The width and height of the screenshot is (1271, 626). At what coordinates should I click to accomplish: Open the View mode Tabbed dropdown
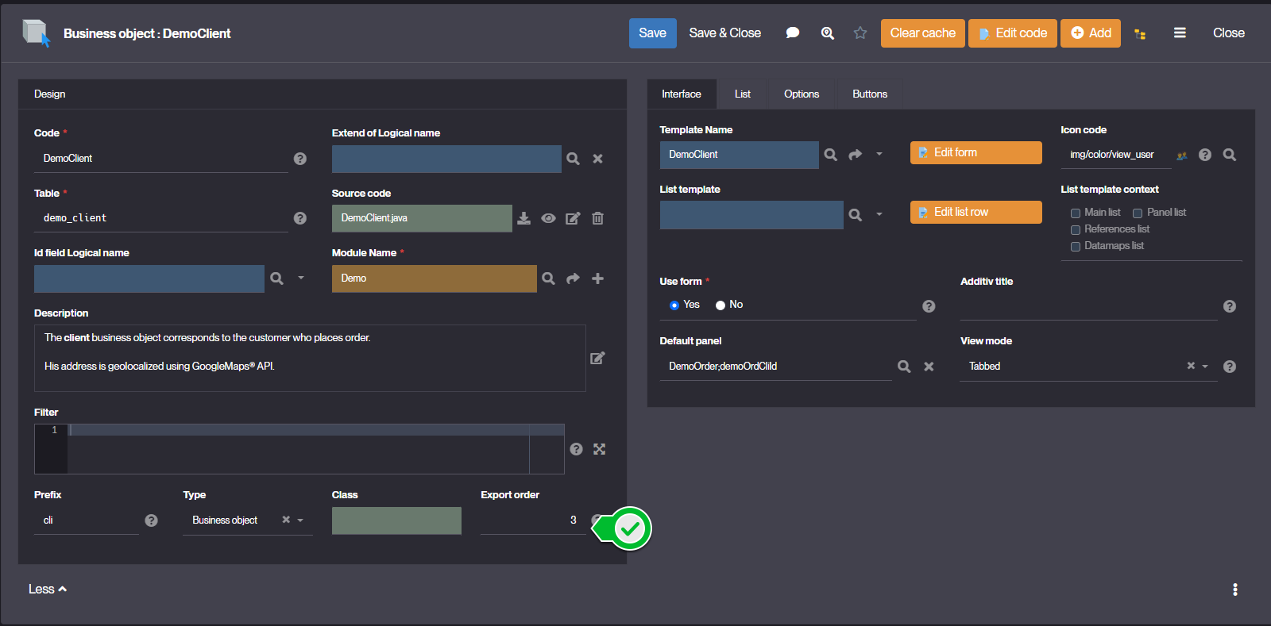pos(1205,367)
